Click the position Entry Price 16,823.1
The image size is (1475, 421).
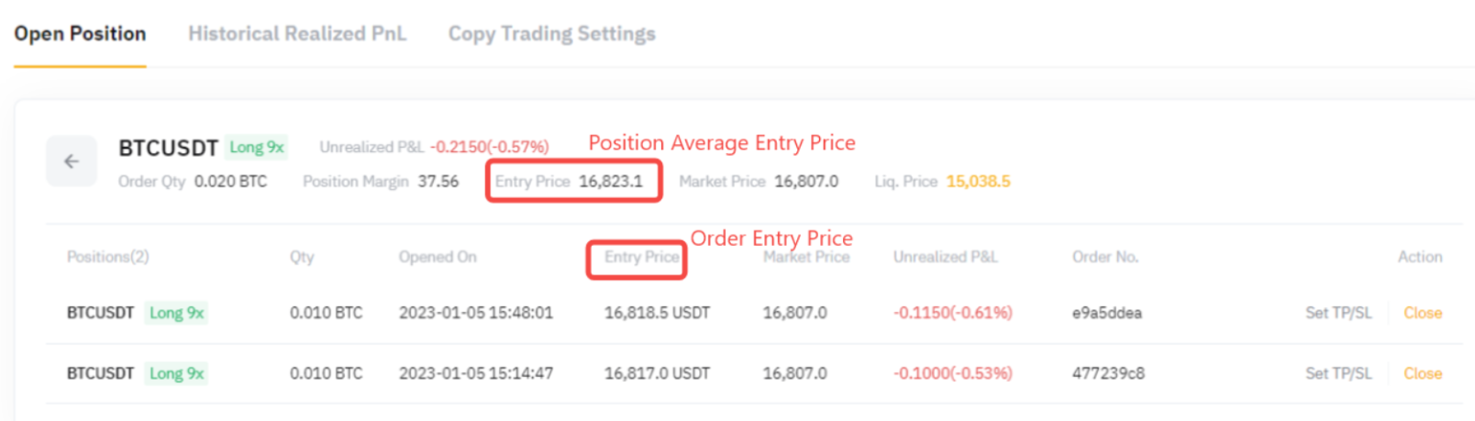point(610,182)
